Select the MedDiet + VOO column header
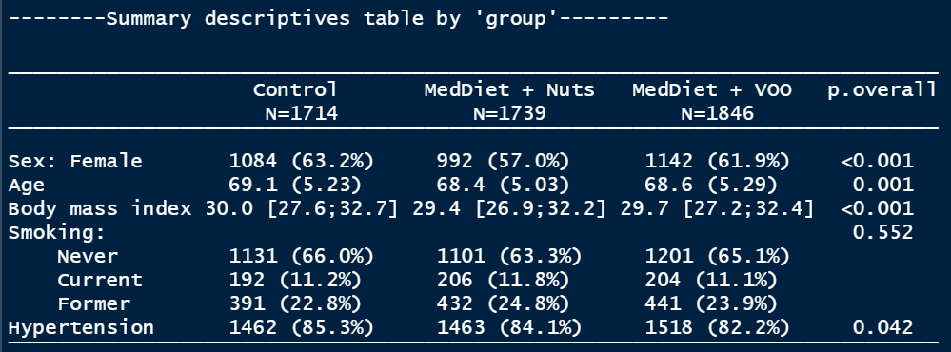 click(x=712, y=89)
